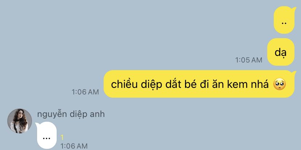Click the sender name nguyễn diệp anh

[71, 114]
